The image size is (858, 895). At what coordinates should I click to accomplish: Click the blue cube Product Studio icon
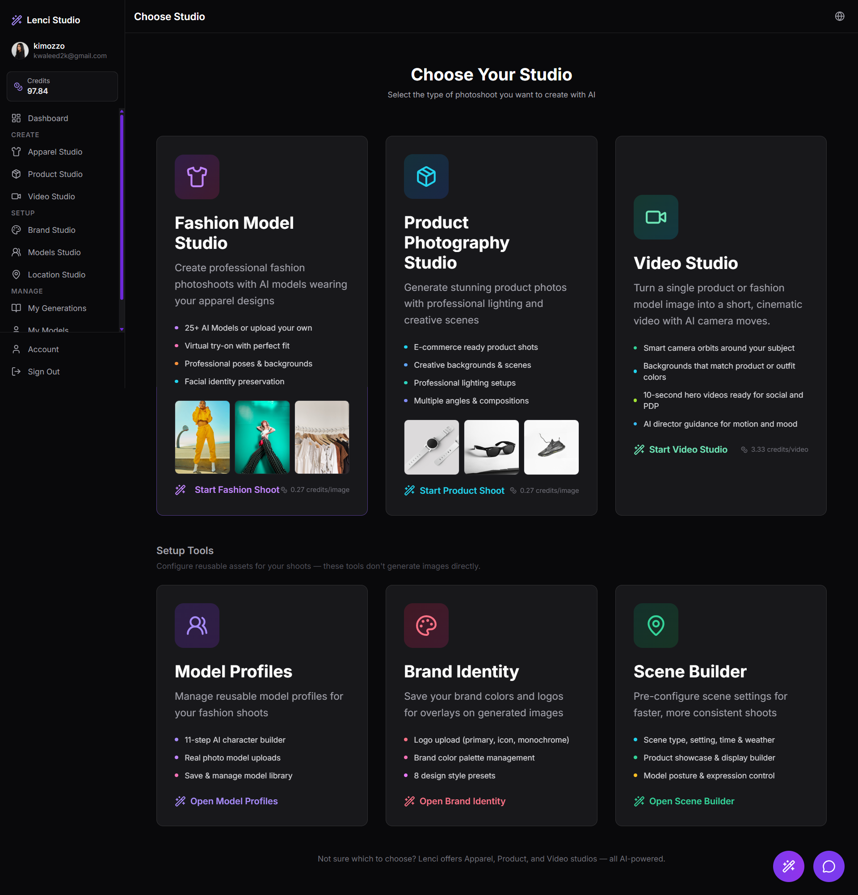tap(426, 176)
